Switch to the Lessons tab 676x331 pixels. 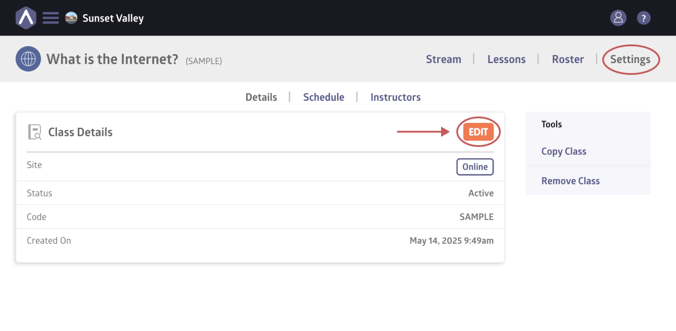point(506,59)
